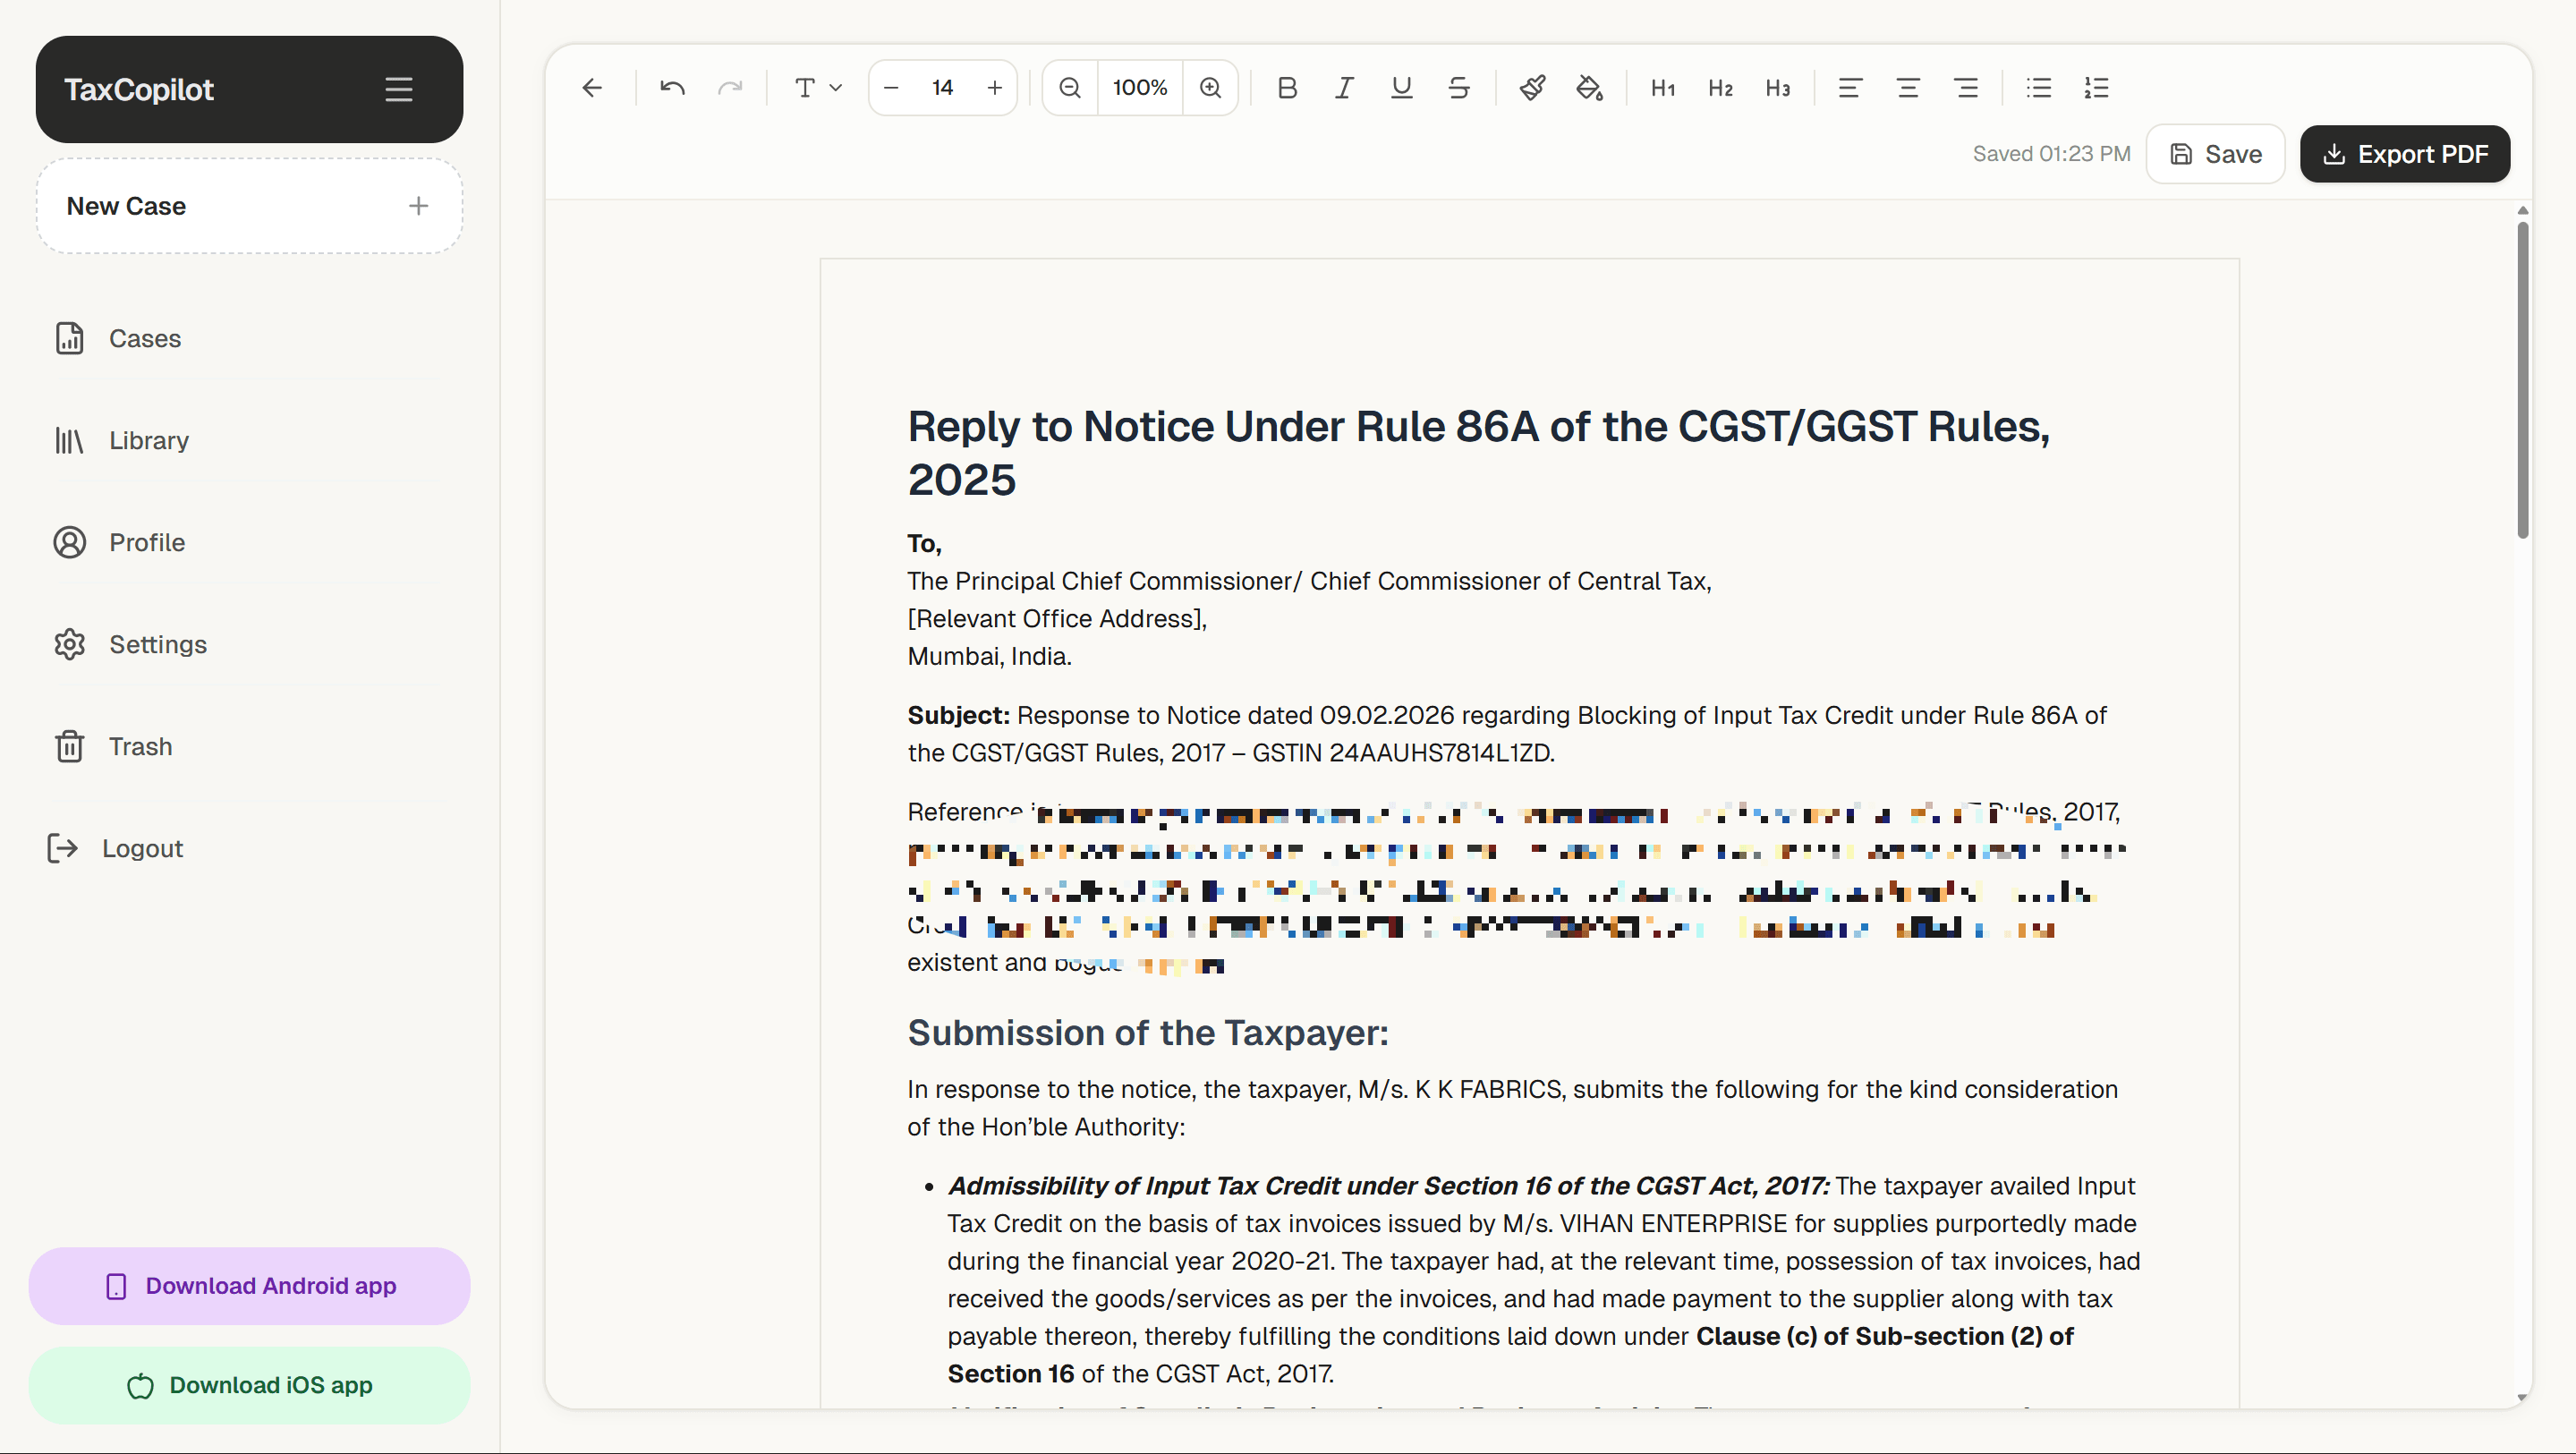
Task: Toggle strikethrough formatting
Action: (1458, 88)
